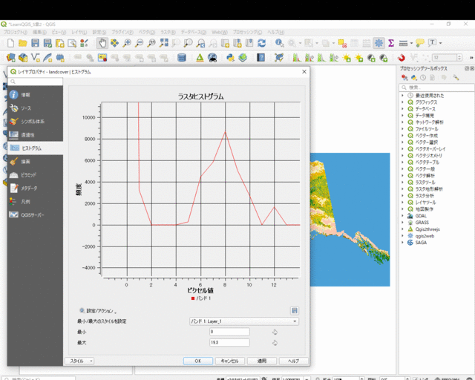
Task: Select the Pan Map hand tool
Action: [102, 43]
